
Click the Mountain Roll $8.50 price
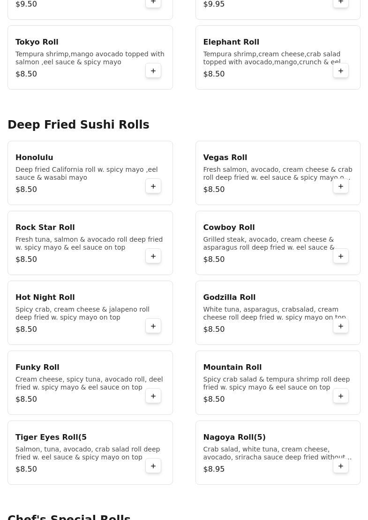coord(214,399)
